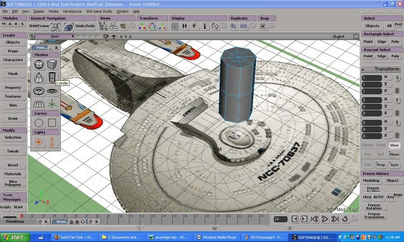
Task: Open the Help menu
Action: point(136,11)
